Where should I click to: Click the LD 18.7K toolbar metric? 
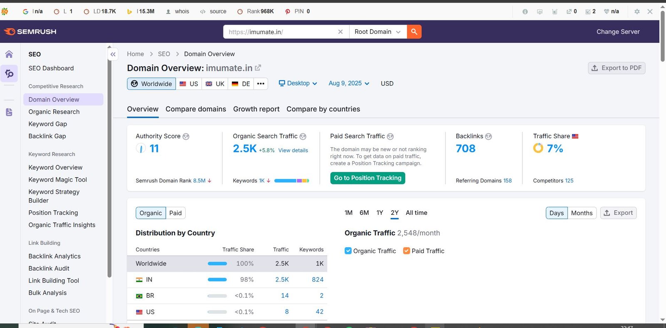[100, 12]
